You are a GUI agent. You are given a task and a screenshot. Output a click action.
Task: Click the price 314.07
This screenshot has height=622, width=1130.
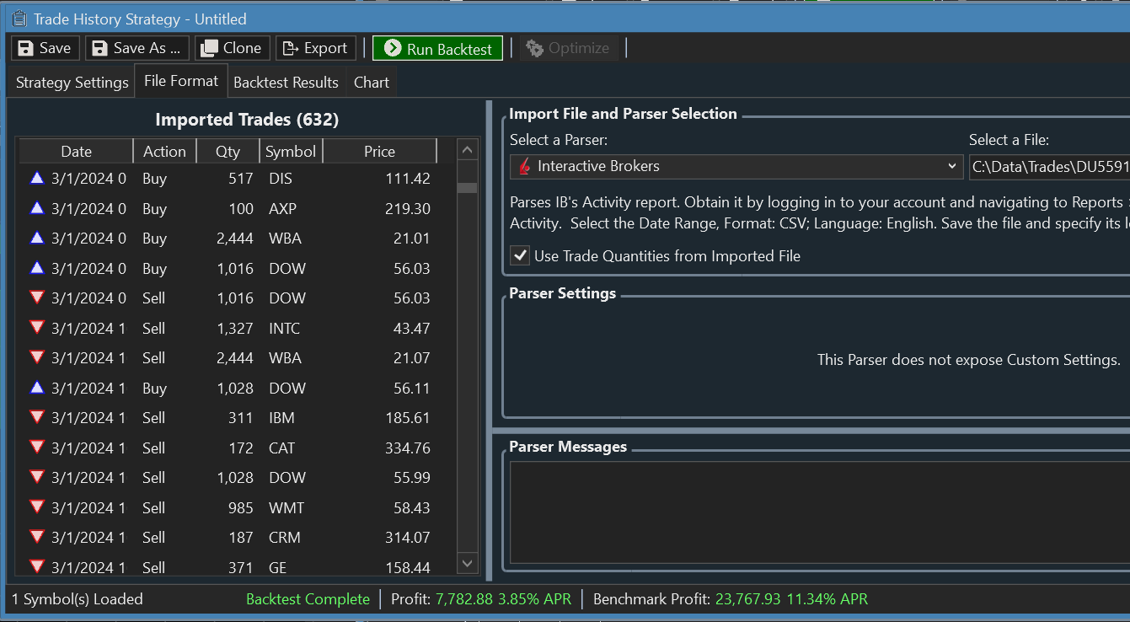408,538
